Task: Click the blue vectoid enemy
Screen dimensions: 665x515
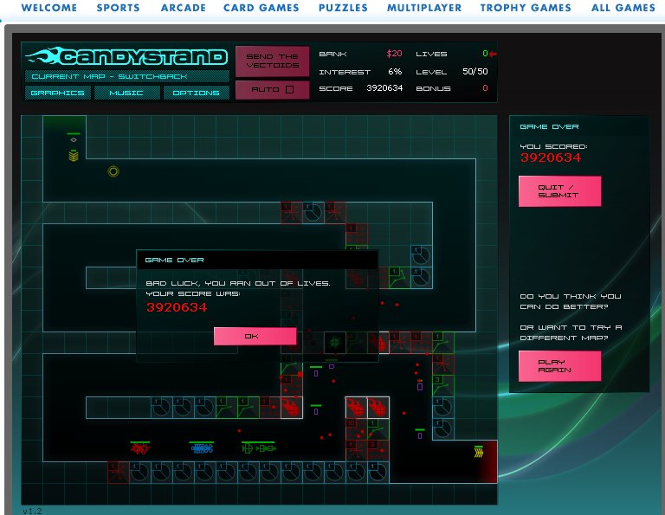Action: (202, 448)
